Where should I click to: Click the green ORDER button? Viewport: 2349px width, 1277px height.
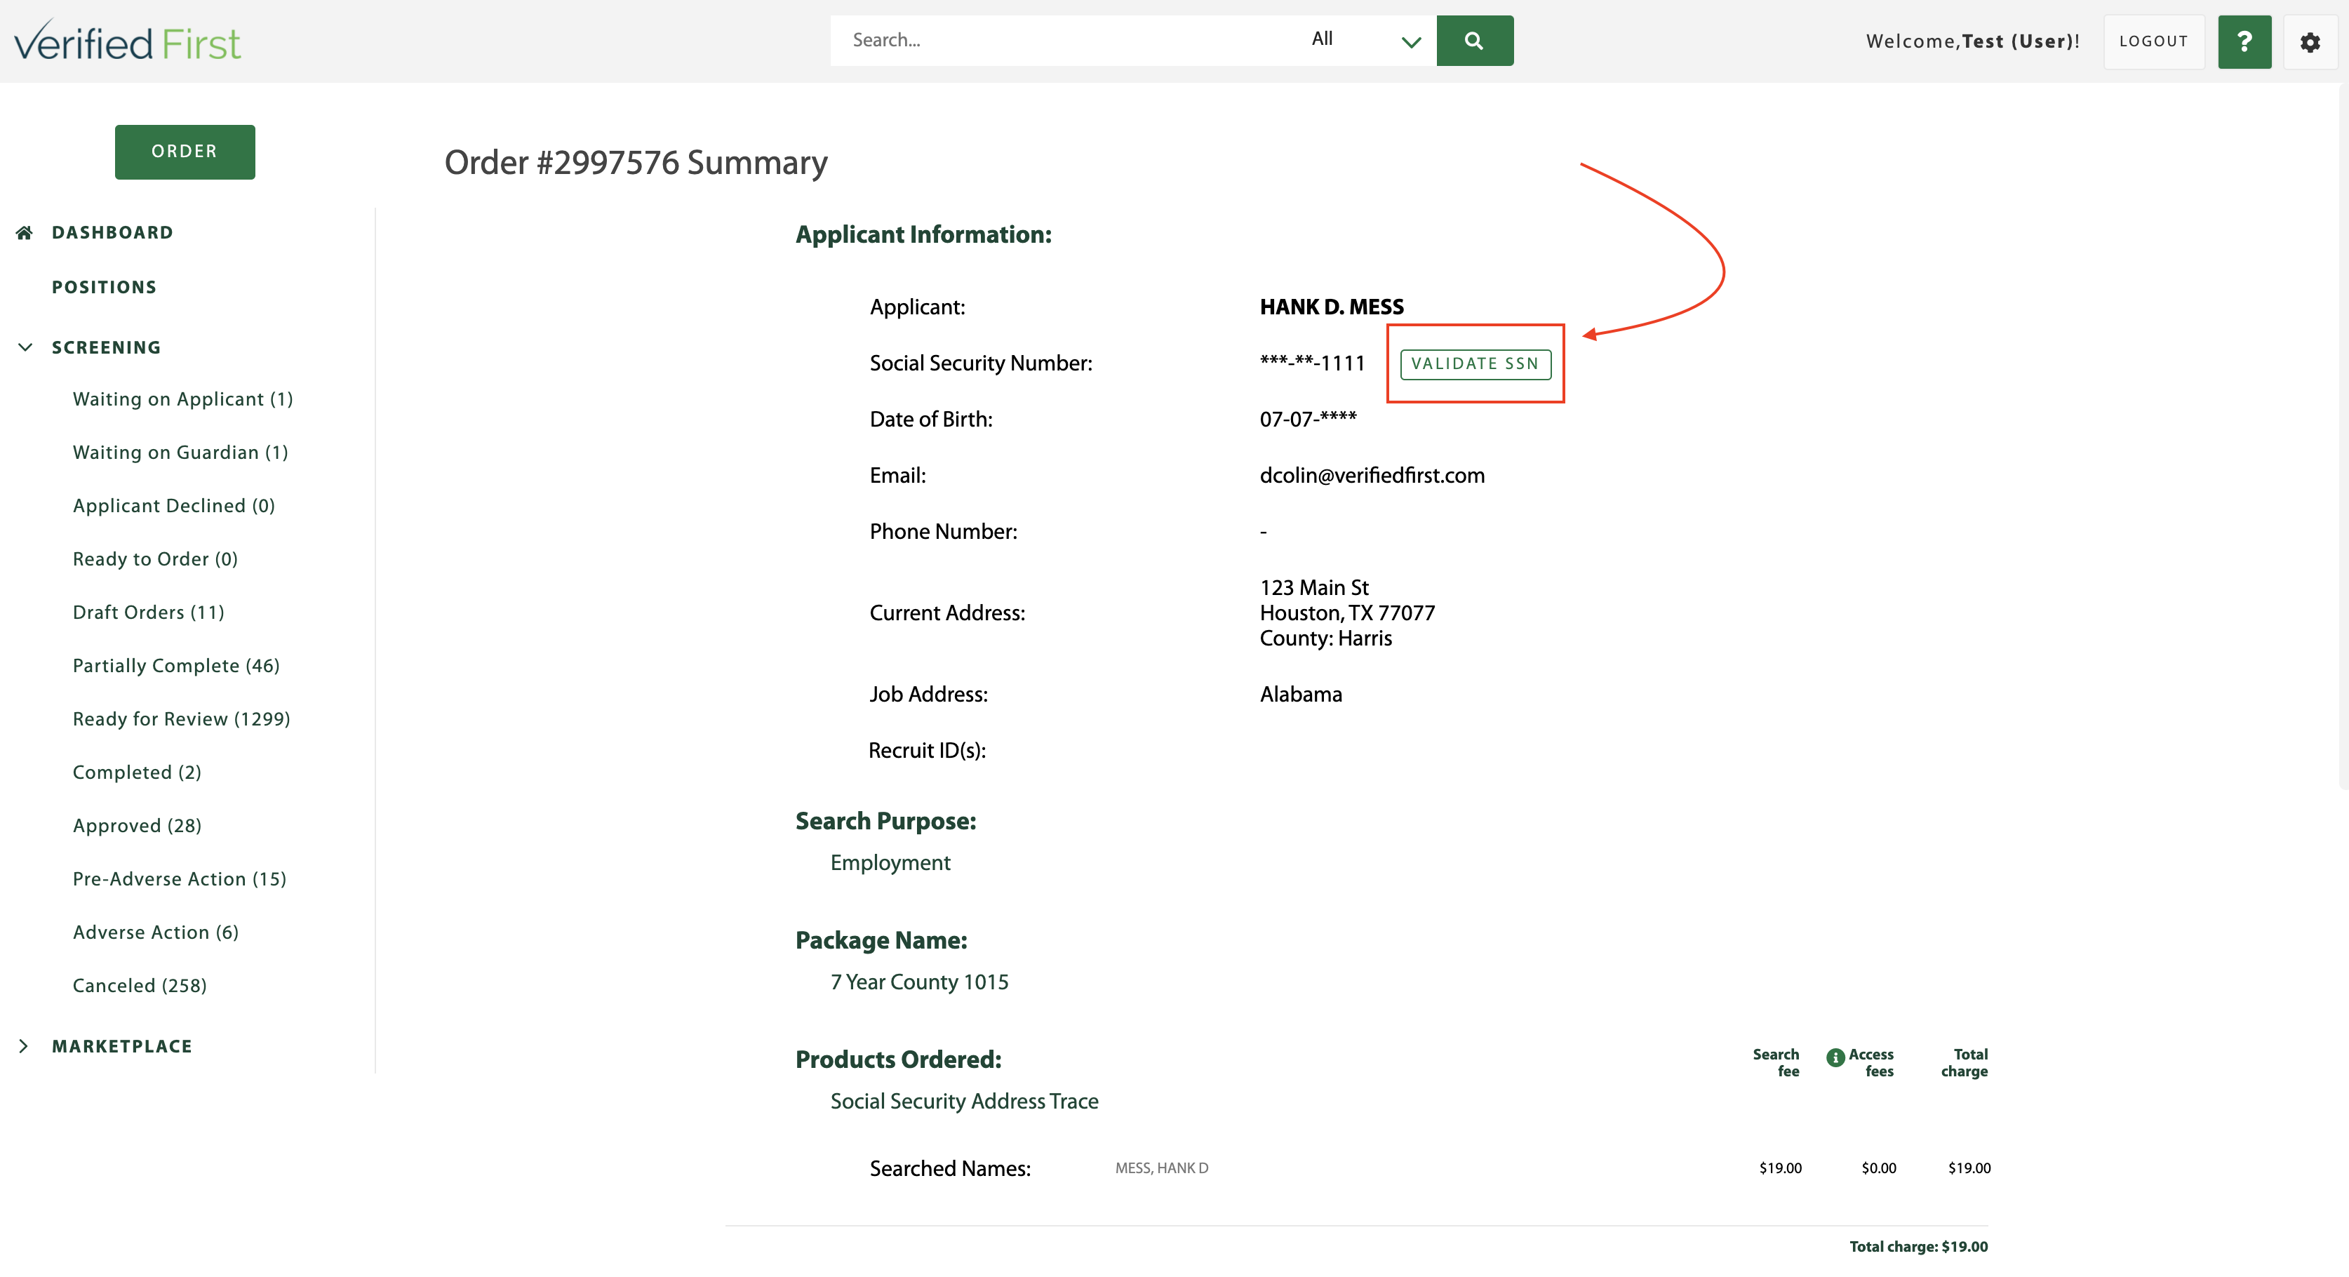pyautogui.click(x=185, y=152)
